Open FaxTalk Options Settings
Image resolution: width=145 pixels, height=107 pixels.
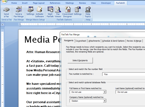point(78,11)
